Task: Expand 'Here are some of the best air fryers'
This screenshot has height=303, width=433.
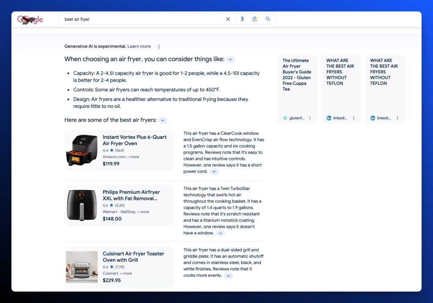Action: coord(163,120)
